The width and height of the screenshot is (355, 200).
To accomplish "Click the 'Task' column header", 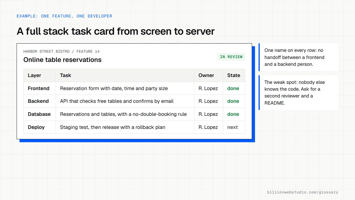I will (125, 75).
